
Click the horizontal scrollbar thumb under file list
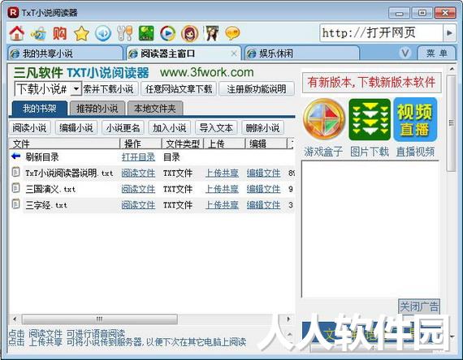tap(100, 319)
